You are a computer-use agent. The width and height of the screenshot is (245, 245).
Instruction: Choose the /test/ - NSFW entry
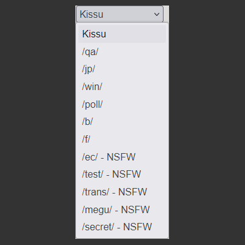(122, 175)
